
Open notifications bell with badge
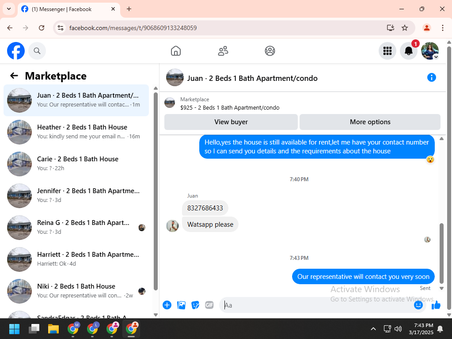tap(408, 51)
